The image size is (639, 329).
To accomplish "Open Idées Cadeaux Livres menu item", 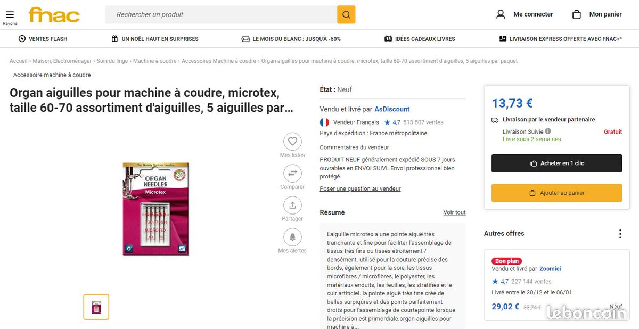I will pos(420,39).
